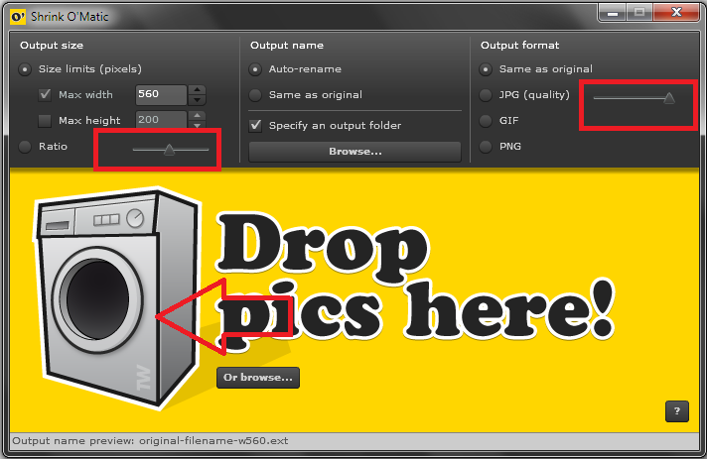
Task: Click the Ratio slider handle
Action: pyautogui.click(x=169, y=150)
